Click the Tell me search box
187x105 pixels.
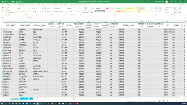coord(81,5)
